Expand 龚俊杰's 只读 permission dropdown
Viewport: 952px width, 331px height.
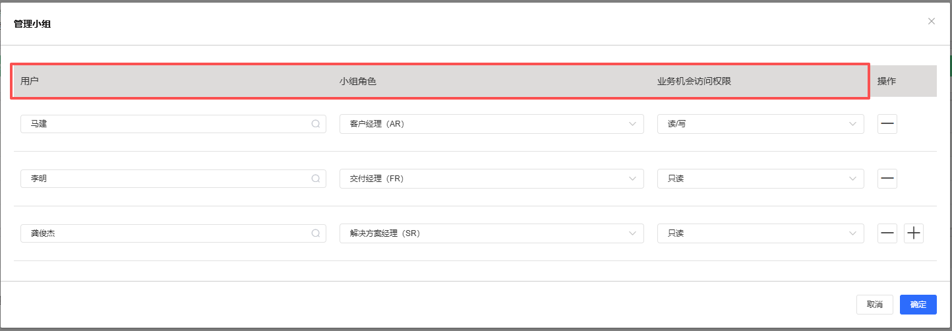tap(760, 233)
